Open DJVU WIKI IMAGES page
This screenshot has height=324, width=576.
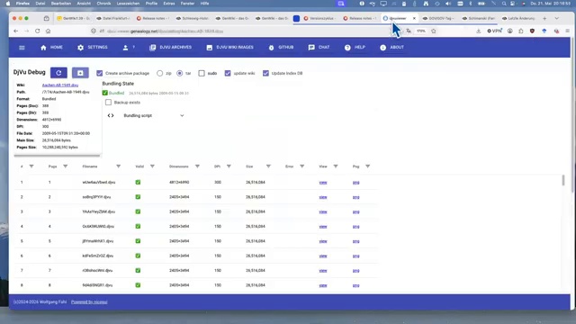pyautogui.click(x=230, y=48)
